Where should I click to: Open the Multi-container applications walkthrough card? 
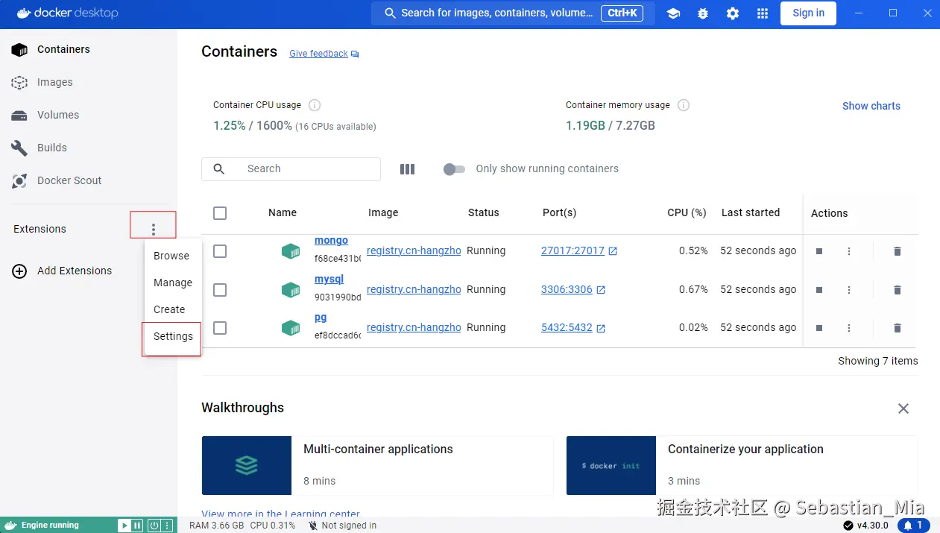coord(377,466)
